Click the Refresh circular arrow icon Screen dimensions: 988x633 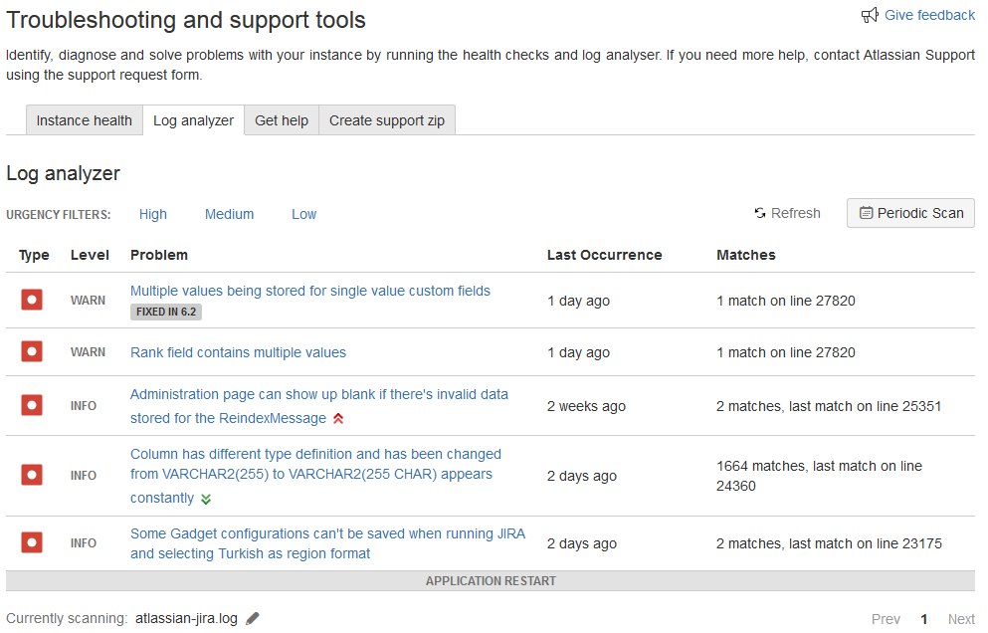[760, 213]
